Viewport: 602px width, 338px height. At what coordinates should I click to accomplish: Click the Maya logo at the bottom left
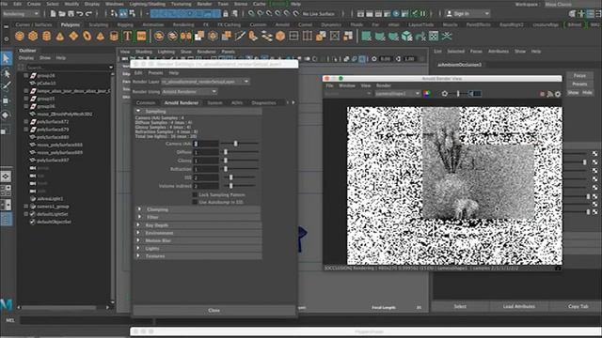[x=7, y=304]
